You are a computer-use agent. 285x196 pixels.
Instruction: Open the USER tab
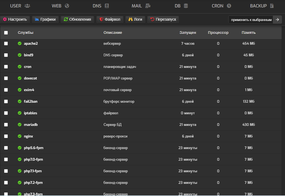(x=20, y=6)
